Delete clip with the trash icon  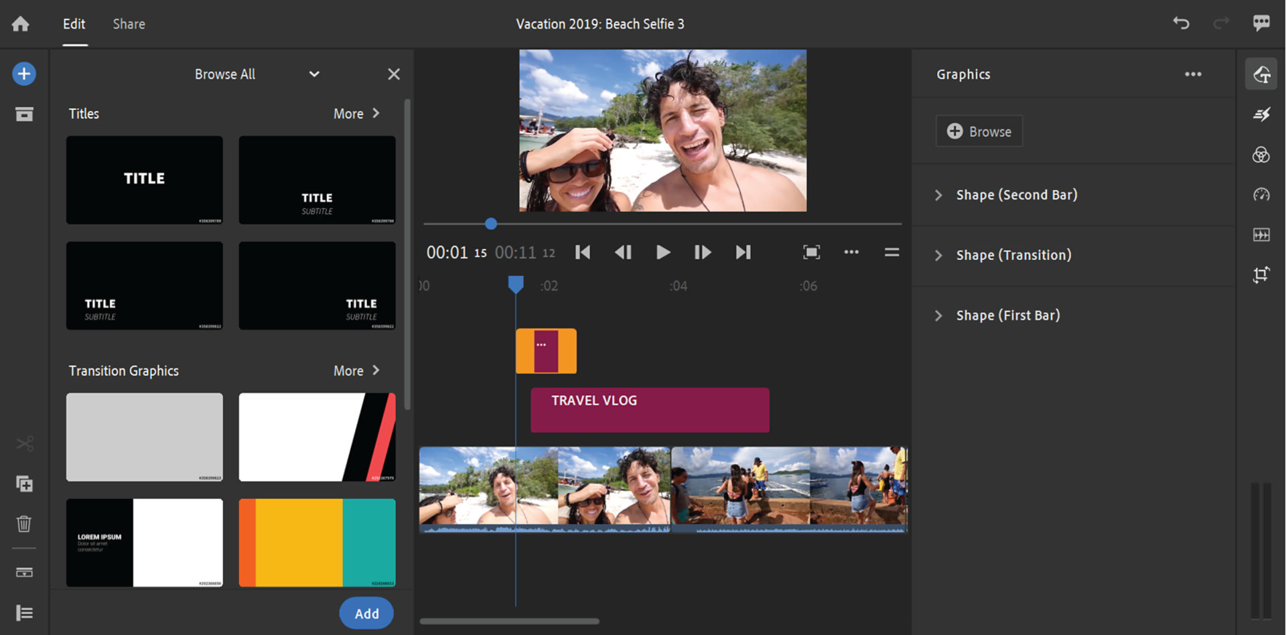[x=24, y=523]
